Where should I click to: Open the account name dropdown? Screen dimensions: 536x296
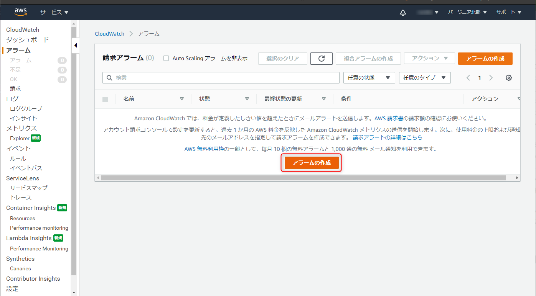[x=428, y=12]
